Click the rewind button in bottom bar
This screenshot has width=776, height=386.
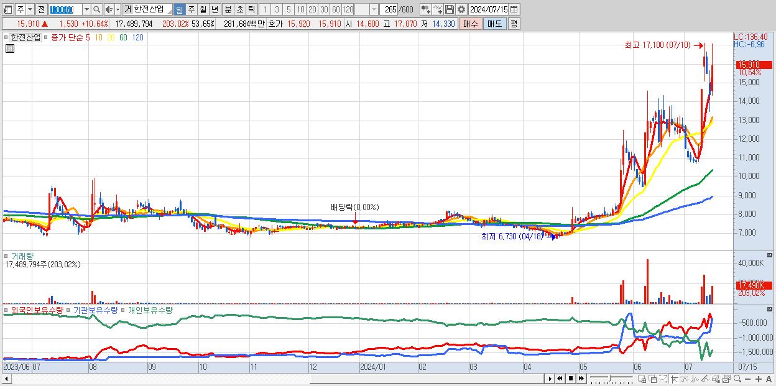pyautogui.click(x=560, y=379)
